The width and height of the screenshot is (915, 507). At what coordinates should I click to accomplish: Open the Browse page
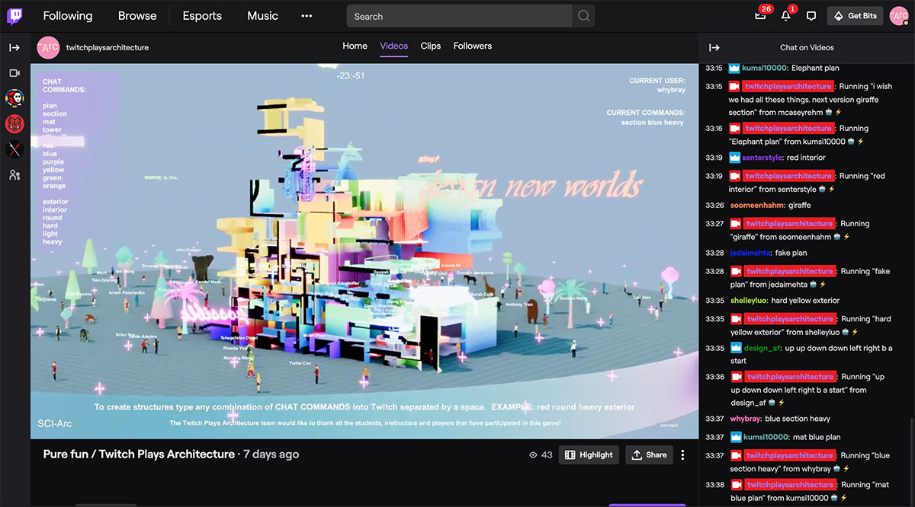[137, 16]
